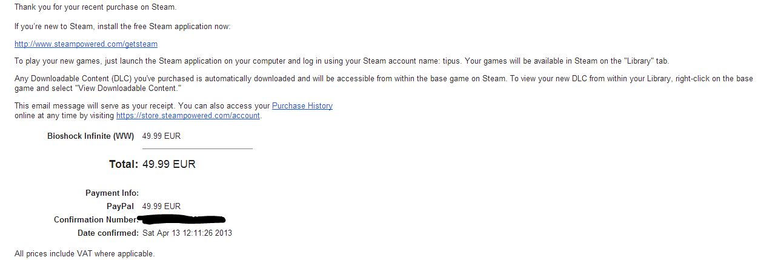Click the 'Confirmation Number:' label
This screenshot has height=260, width=758.
coord(96,220)
